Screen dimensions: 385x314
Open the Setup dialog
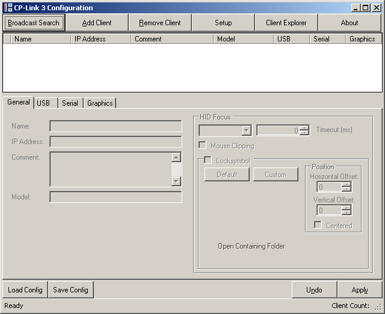click(223, 23)
